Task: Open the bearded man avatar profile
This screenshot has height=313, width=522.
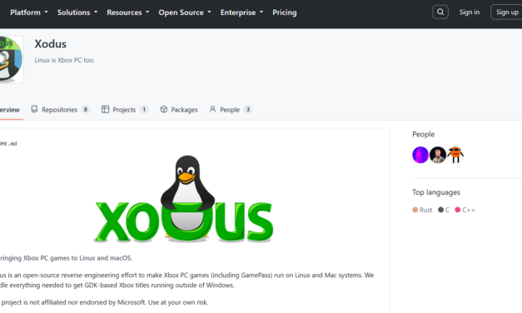Action: 438,155
